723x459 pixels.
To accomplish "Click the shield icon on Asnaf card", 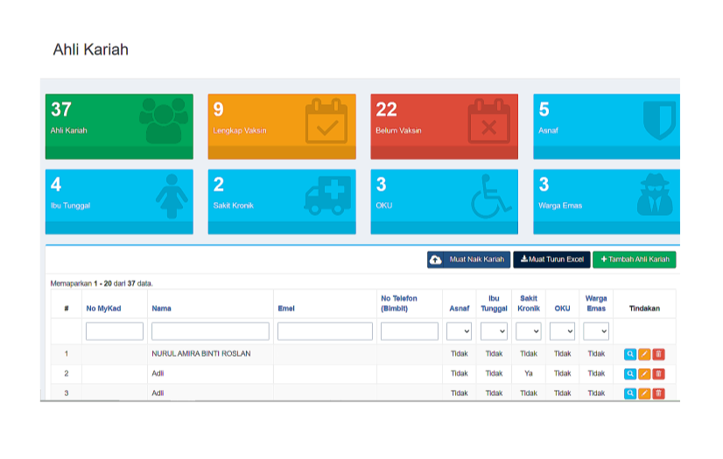I will pyautogui.click(x=658, y=121).
